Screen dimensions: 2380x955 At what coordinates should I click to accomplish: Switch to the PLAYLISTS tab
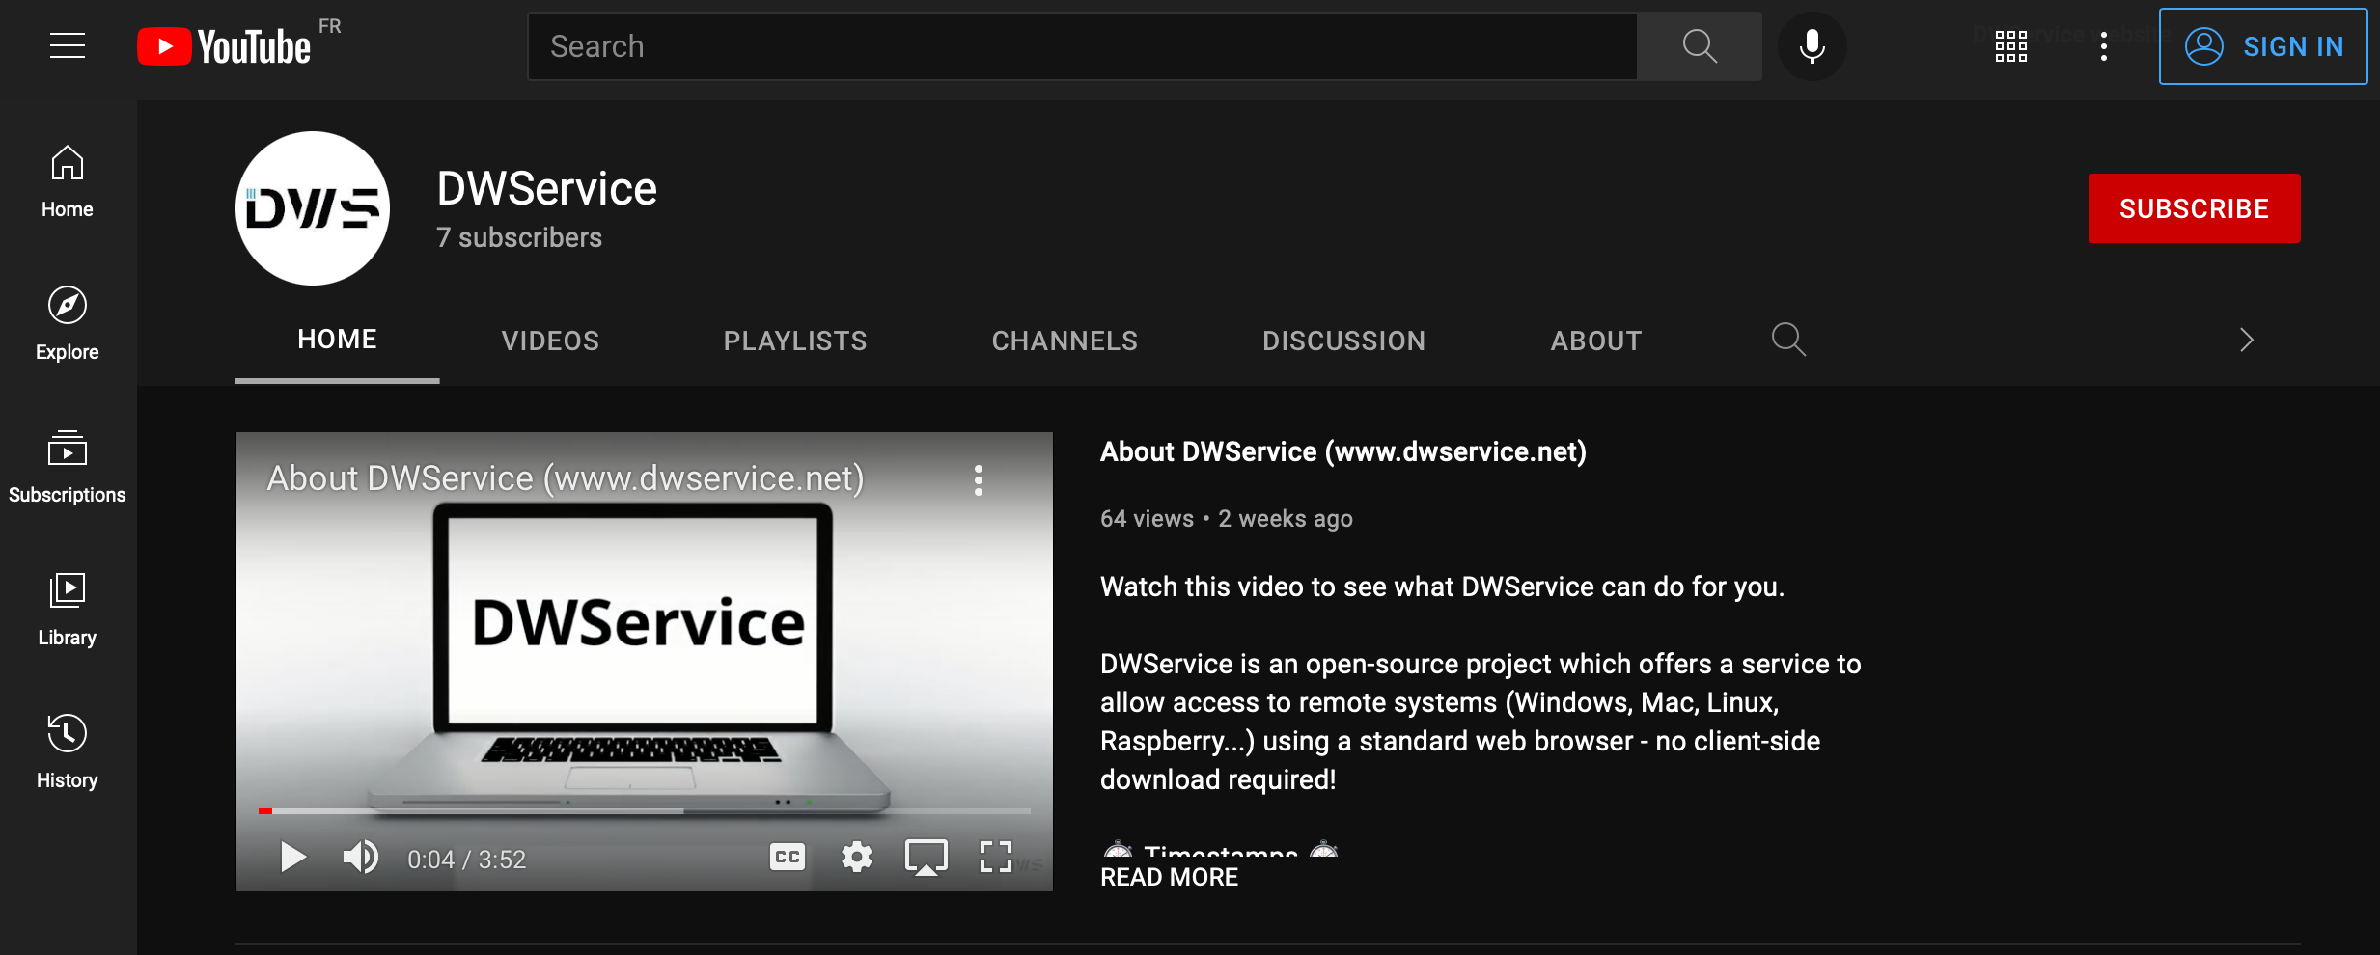[795, 341]
